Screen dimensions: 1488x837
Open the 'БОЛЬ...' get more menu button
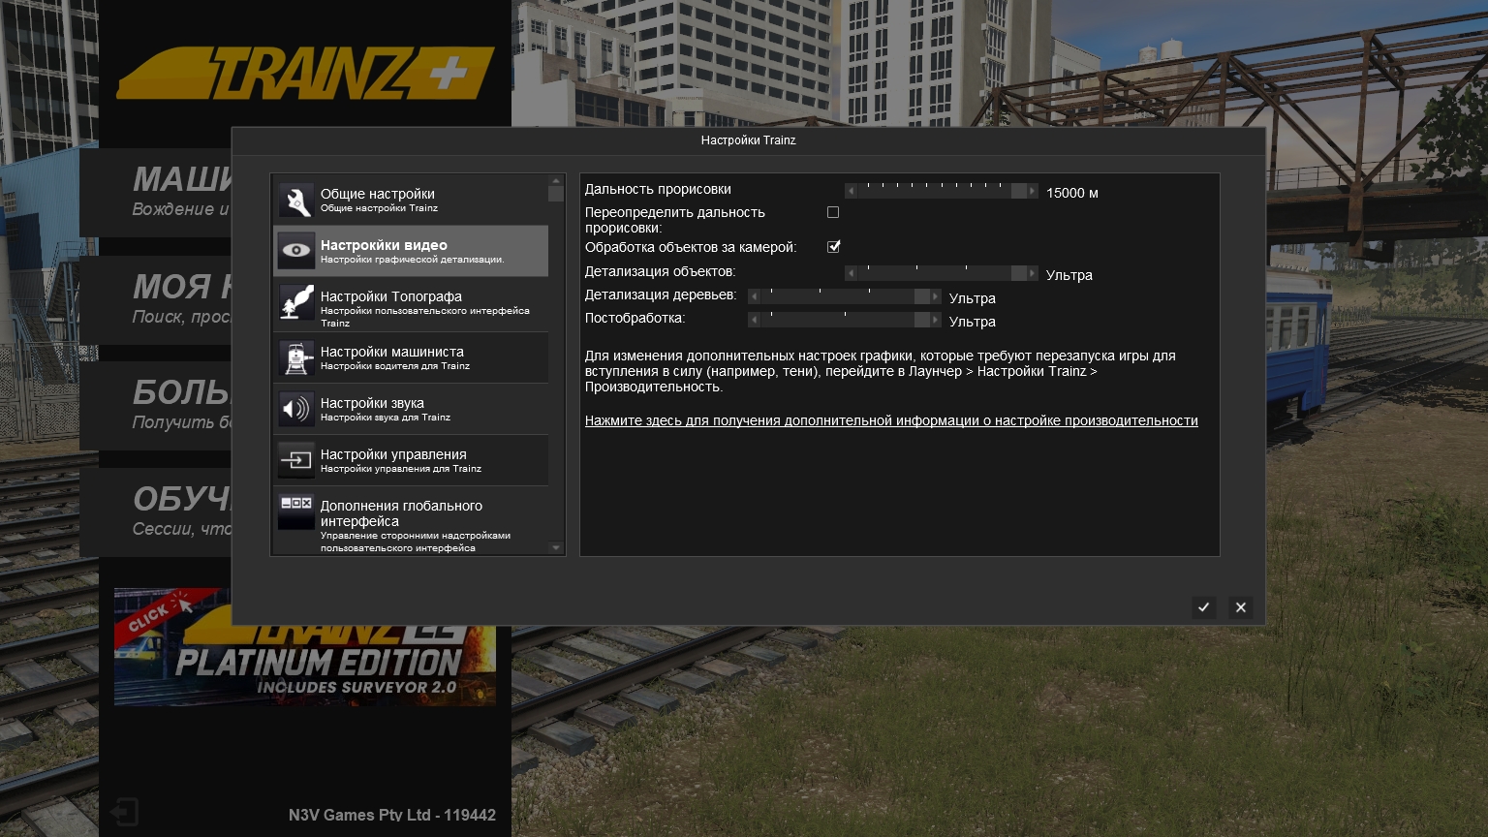[157, 406]
